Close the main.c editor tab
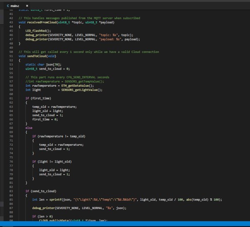This screenshot has width=250, height=227. tap(27, 5)
